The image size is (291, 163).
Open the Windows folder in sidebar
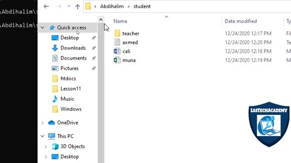click(71, 109)
